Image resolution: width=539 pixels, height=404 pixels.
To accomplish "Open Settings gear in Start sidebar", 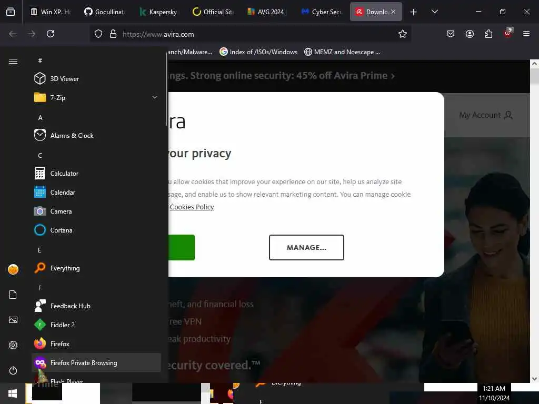I will [13, 345].
